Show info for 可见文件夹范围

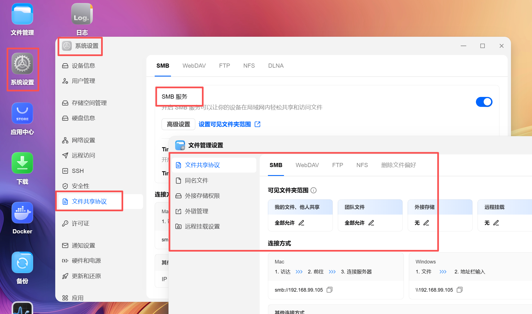[314, 190]
